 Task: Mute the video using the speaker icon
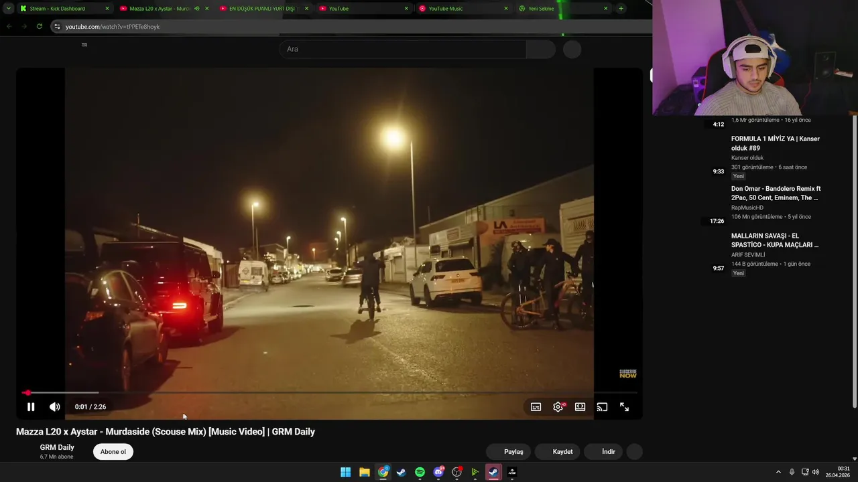[55, 407]
